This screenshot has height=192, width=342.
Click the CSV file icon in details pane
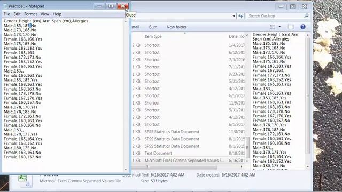click(x=25, y=181)
